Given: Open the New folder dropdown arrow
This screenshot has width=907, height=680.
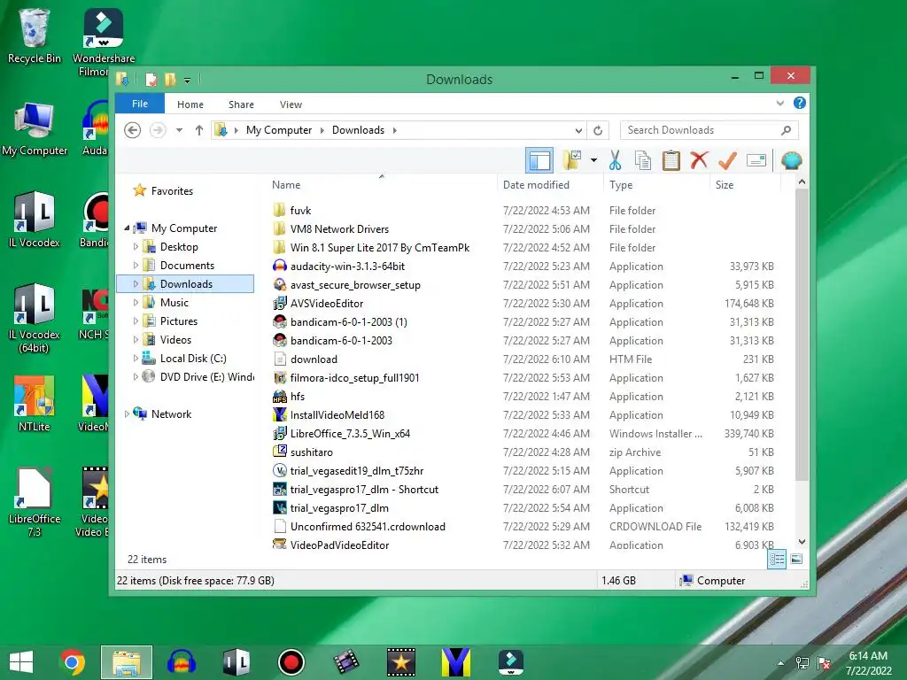Looking at the screenshot, I should click(593, 160).
